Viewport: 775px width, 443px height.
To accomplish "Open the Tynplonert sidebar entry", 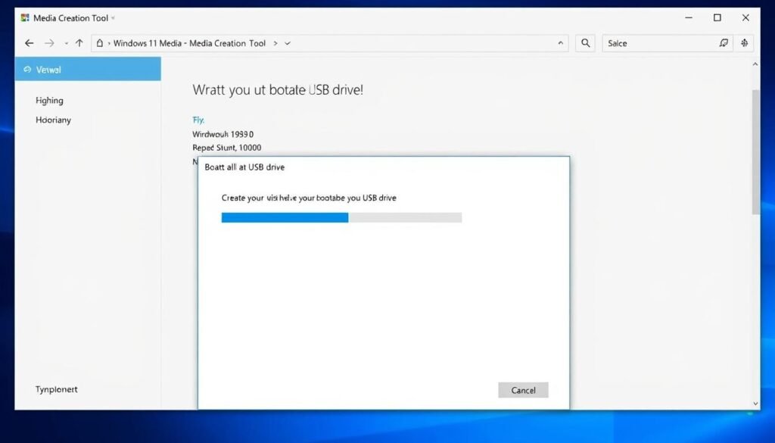I will 56,389.
